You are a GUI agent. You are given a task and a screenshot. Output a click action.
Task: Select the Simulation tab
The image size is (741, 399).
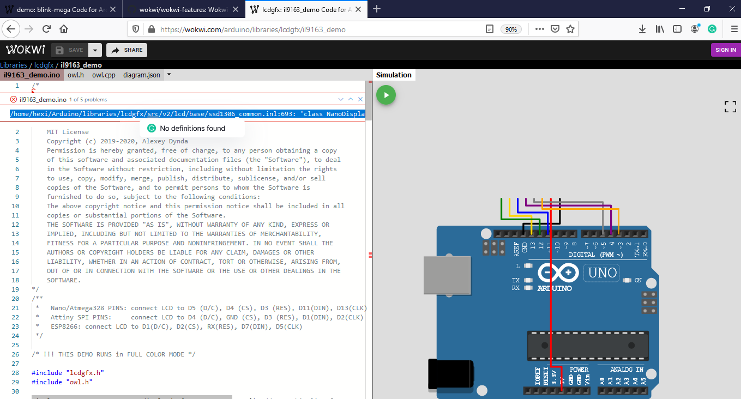(x=394, y=75)
